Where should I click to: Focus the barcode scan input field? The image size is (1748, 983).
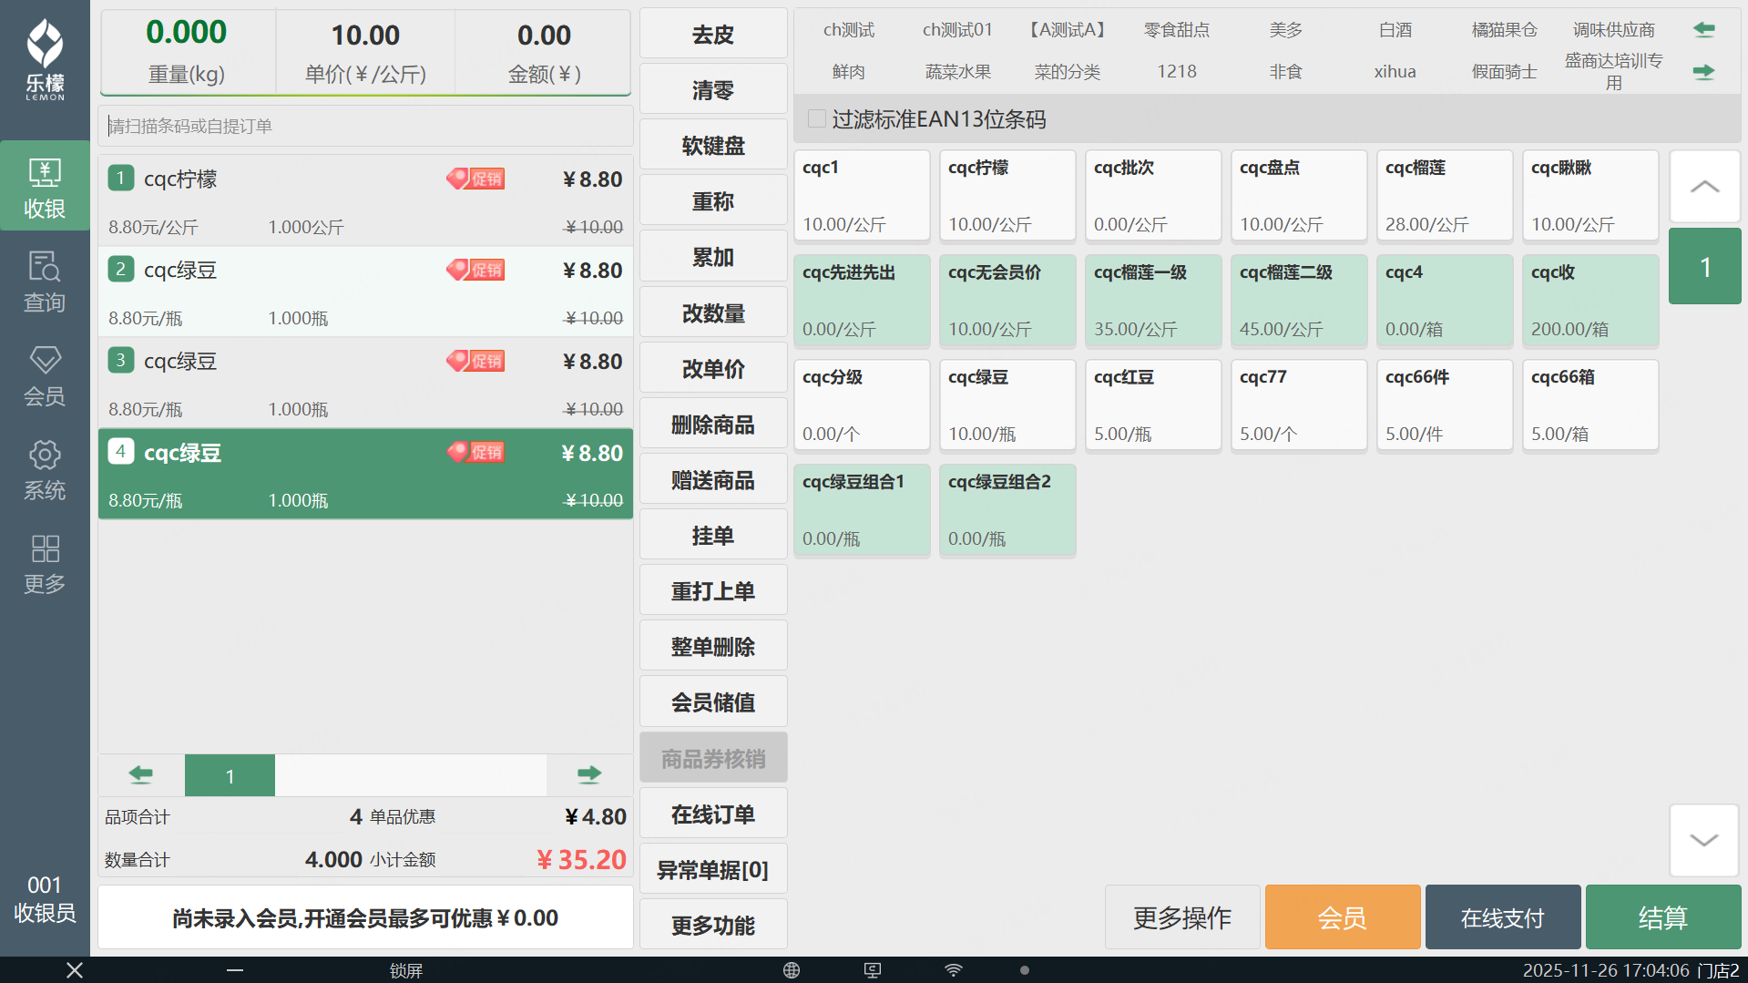point(365,126)
